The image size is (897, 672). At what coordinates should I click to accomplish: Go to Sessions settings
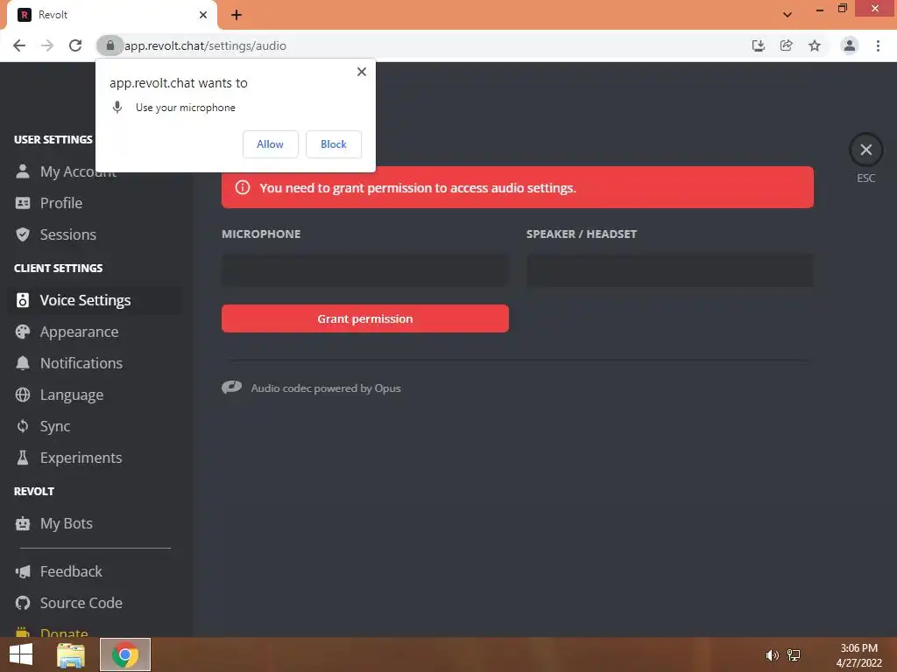(95, 234)
